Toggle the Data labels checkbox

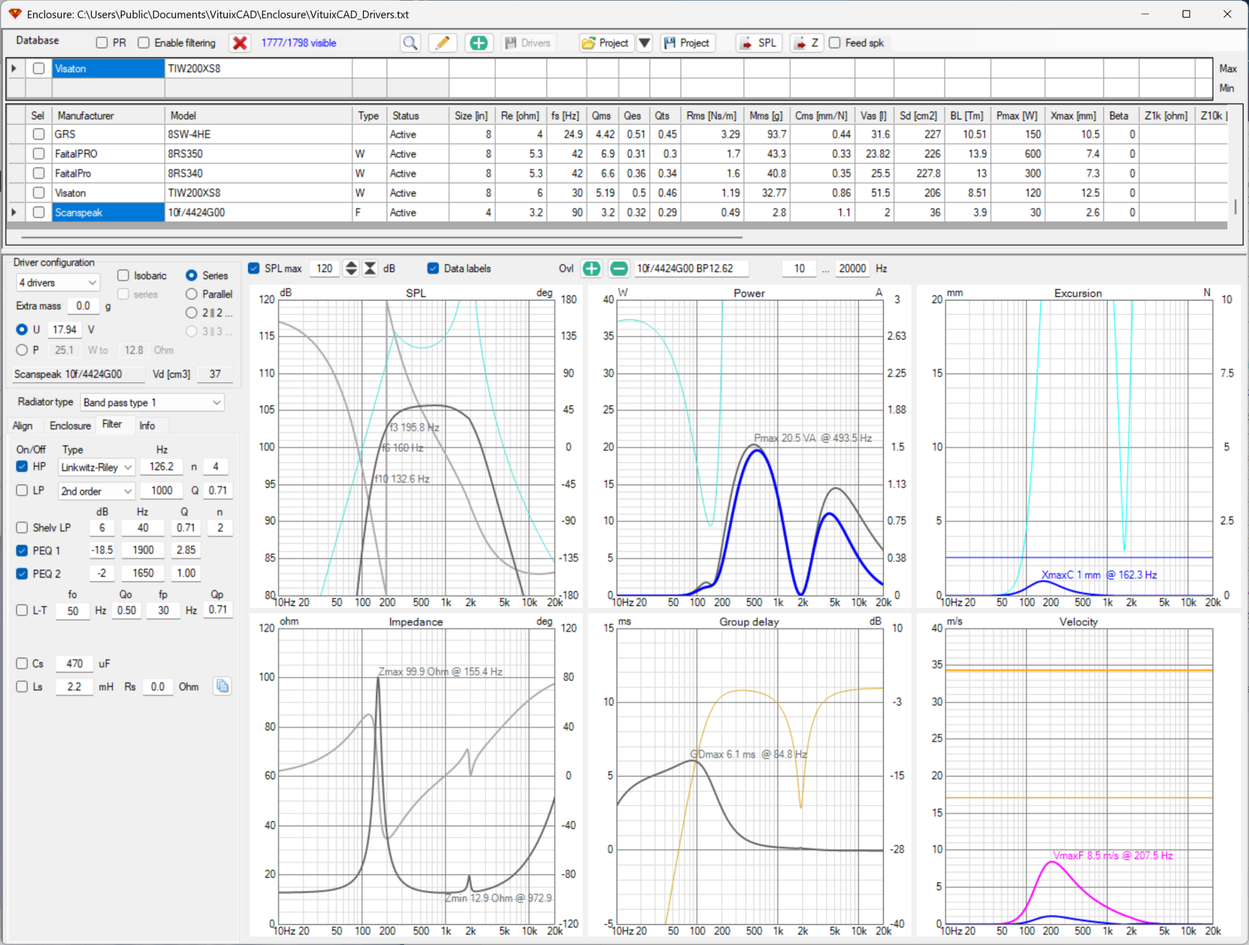click(433, 269)
